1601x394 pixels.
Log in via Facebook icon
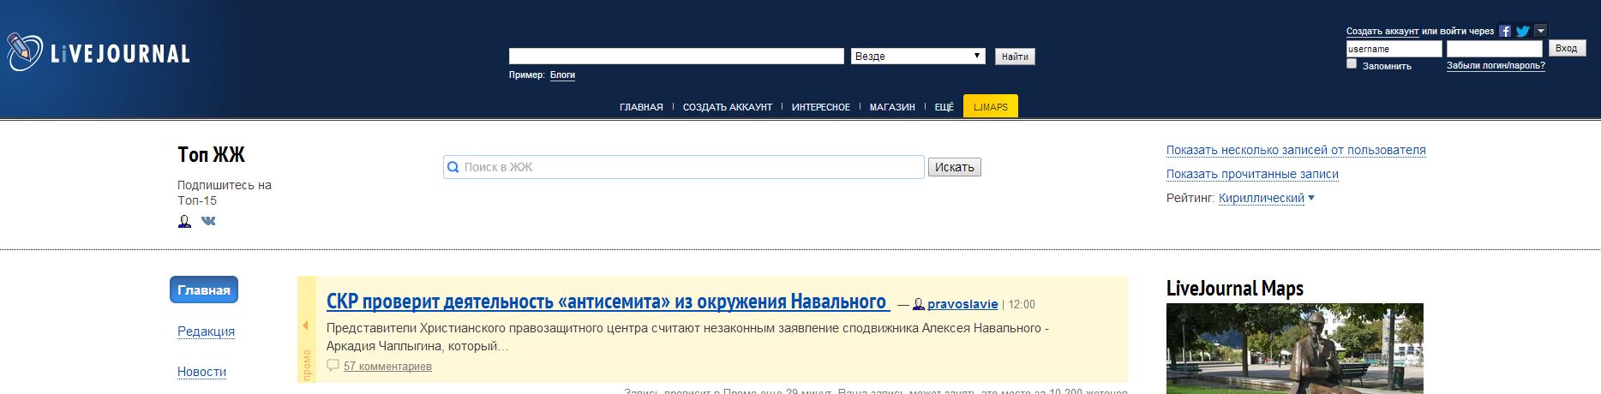click(1504, 31)
